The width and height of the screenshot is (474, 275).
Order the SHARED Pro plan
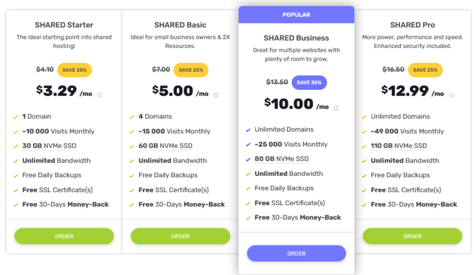(x=412, y=236)
